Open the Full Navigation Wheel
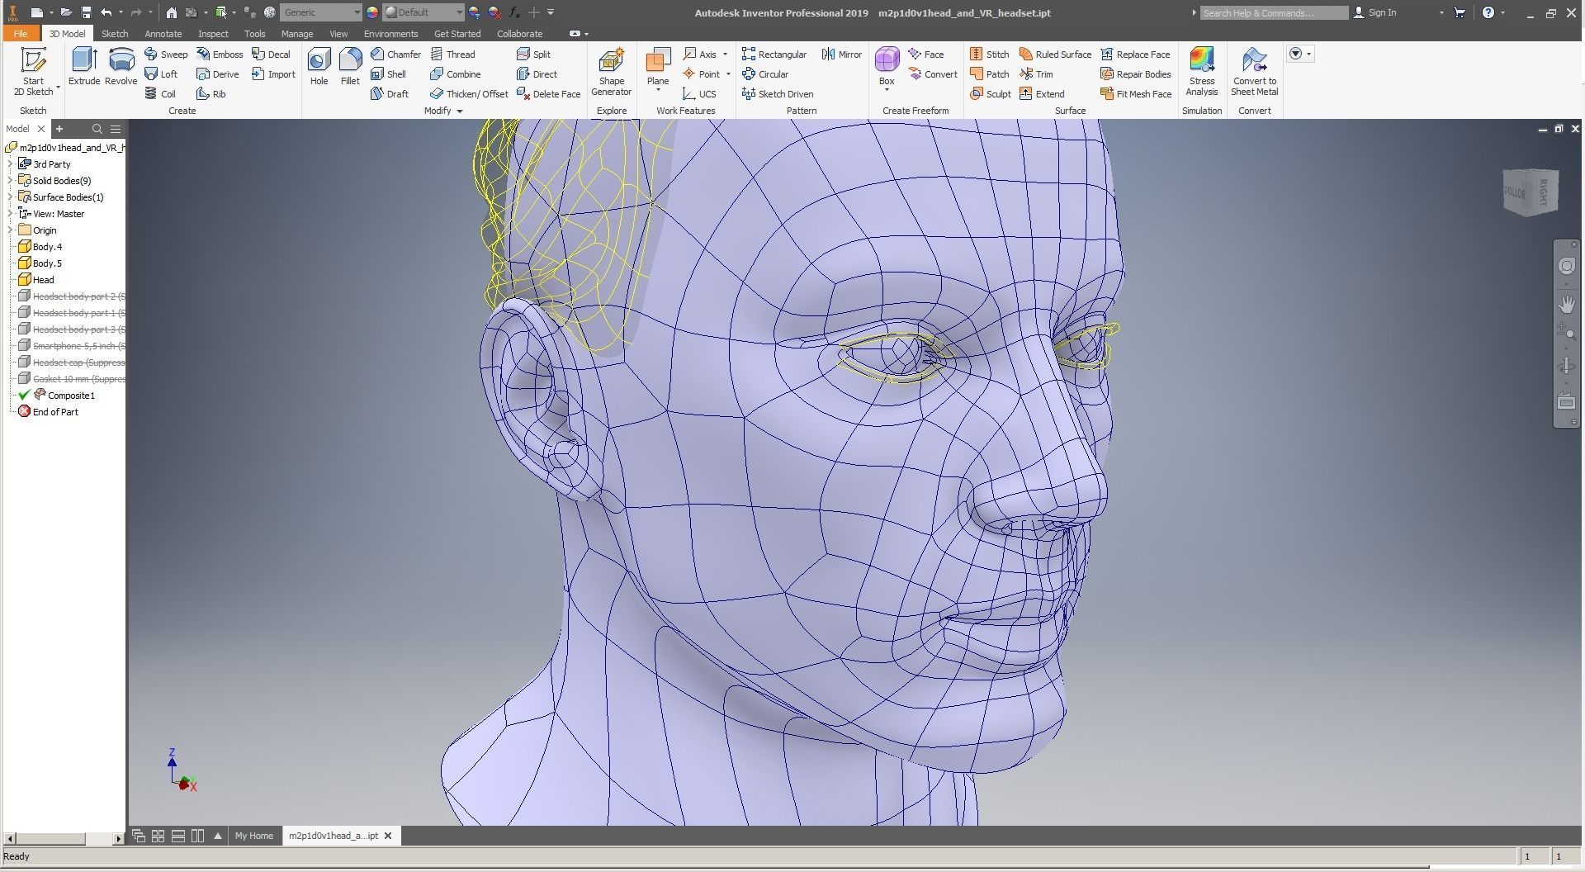This screenshot has width=1585, height=872. click(1566, 266)
